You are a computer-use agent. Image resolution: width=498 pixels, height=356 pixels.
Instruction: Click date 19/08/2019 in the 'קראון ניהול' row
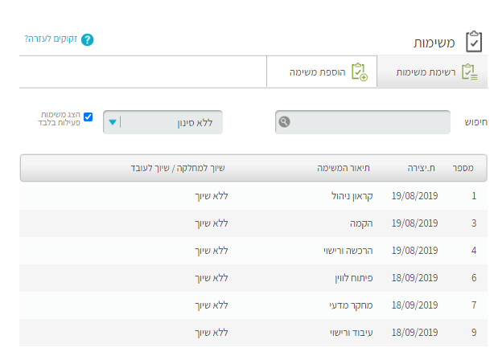414,196
